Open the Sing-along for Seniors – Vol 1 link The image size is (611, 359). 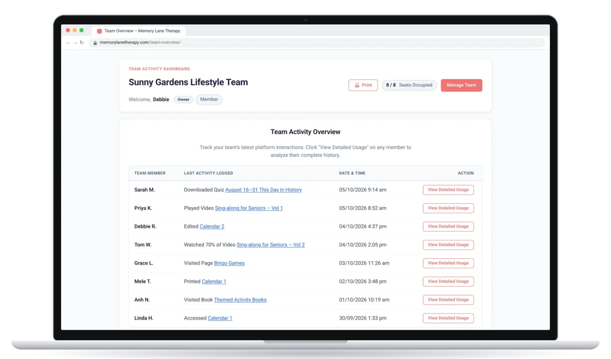[x=249, y=208]
